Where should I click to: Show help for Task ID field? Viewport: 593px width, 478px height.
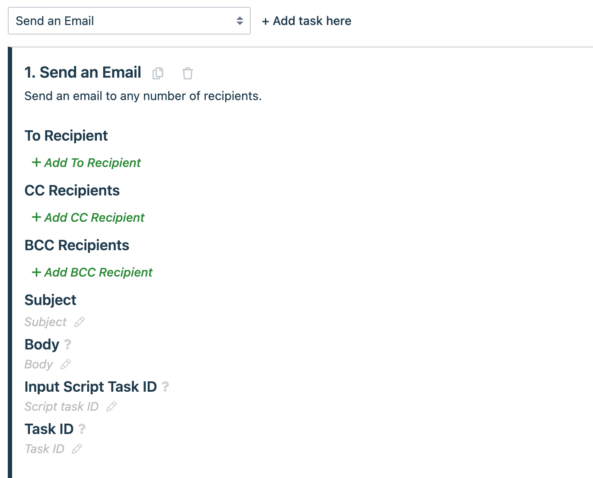(82, 429)
